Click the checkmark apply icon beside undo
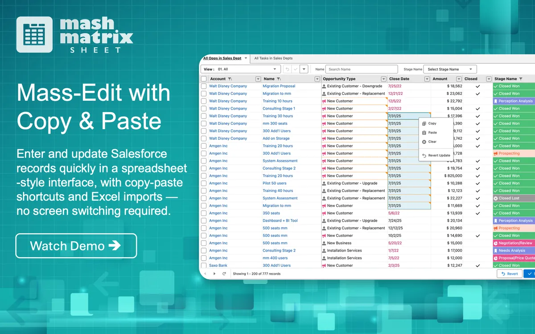The height and width of the screenshot is (334, 535). pyautogui.click(x=296, y=69)
